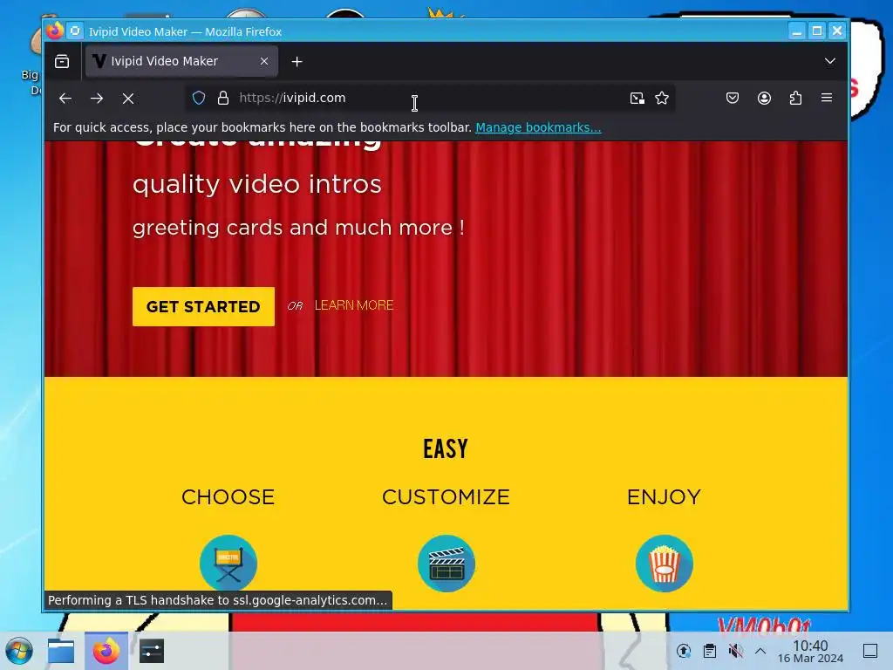Minimize the Firefox window

[797, 31]
